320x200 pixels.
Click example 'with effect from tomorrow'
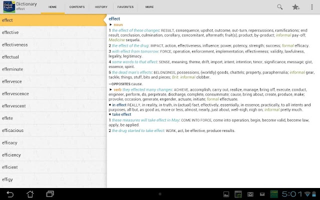(x=135, y=51)
